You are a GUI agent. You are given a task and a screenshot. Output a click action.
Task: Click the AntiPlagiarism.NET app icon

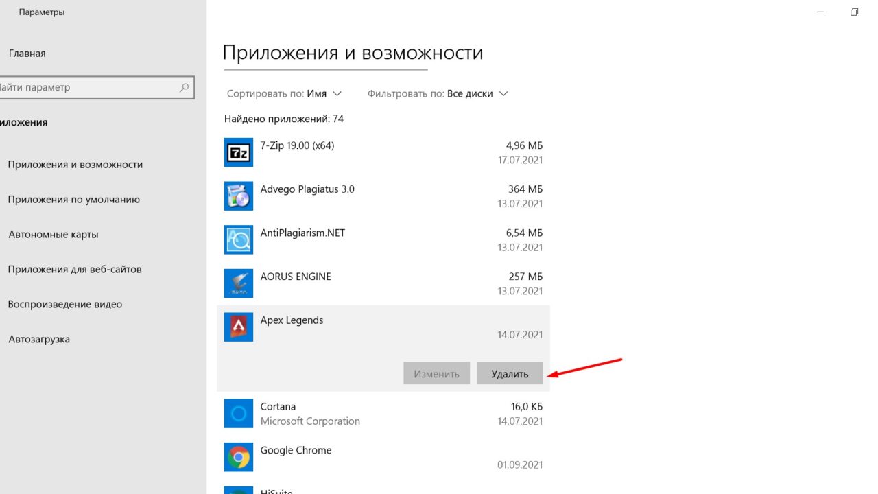[239, 239]
